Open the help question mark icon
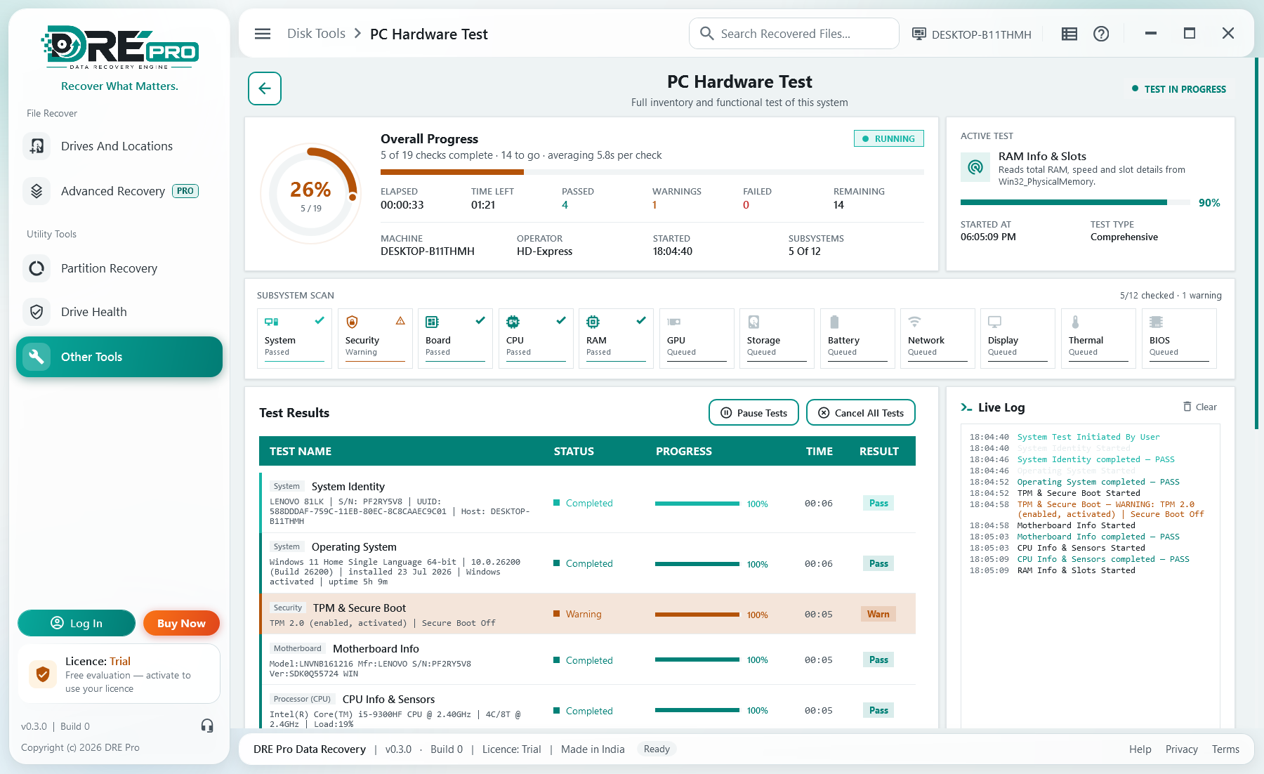 click(1101, 34)
